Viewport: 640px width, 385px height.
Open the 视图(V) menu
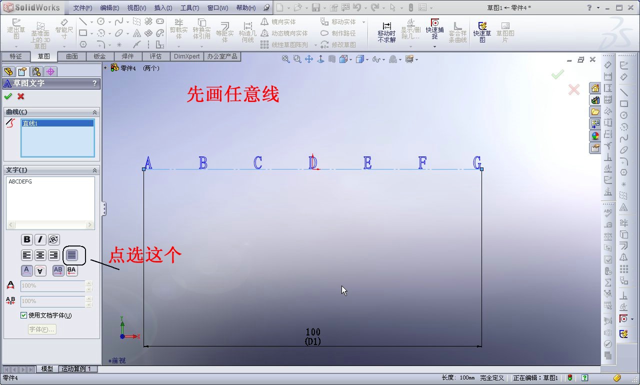pyautogui.click(x=136, y=8)
